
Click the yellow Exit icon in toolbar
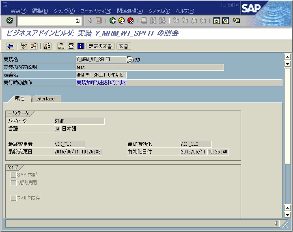(121, 20)
